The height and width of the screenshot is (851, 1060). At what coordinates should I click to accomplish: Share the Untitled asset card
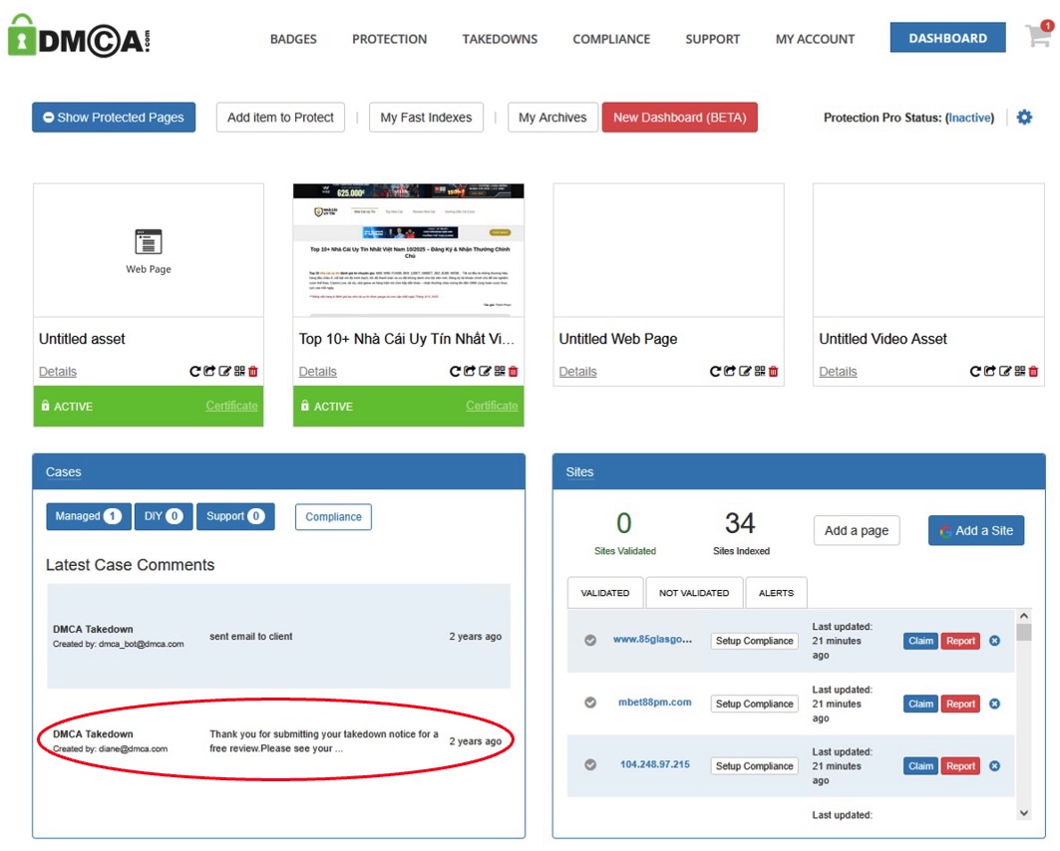click(209, 371)
